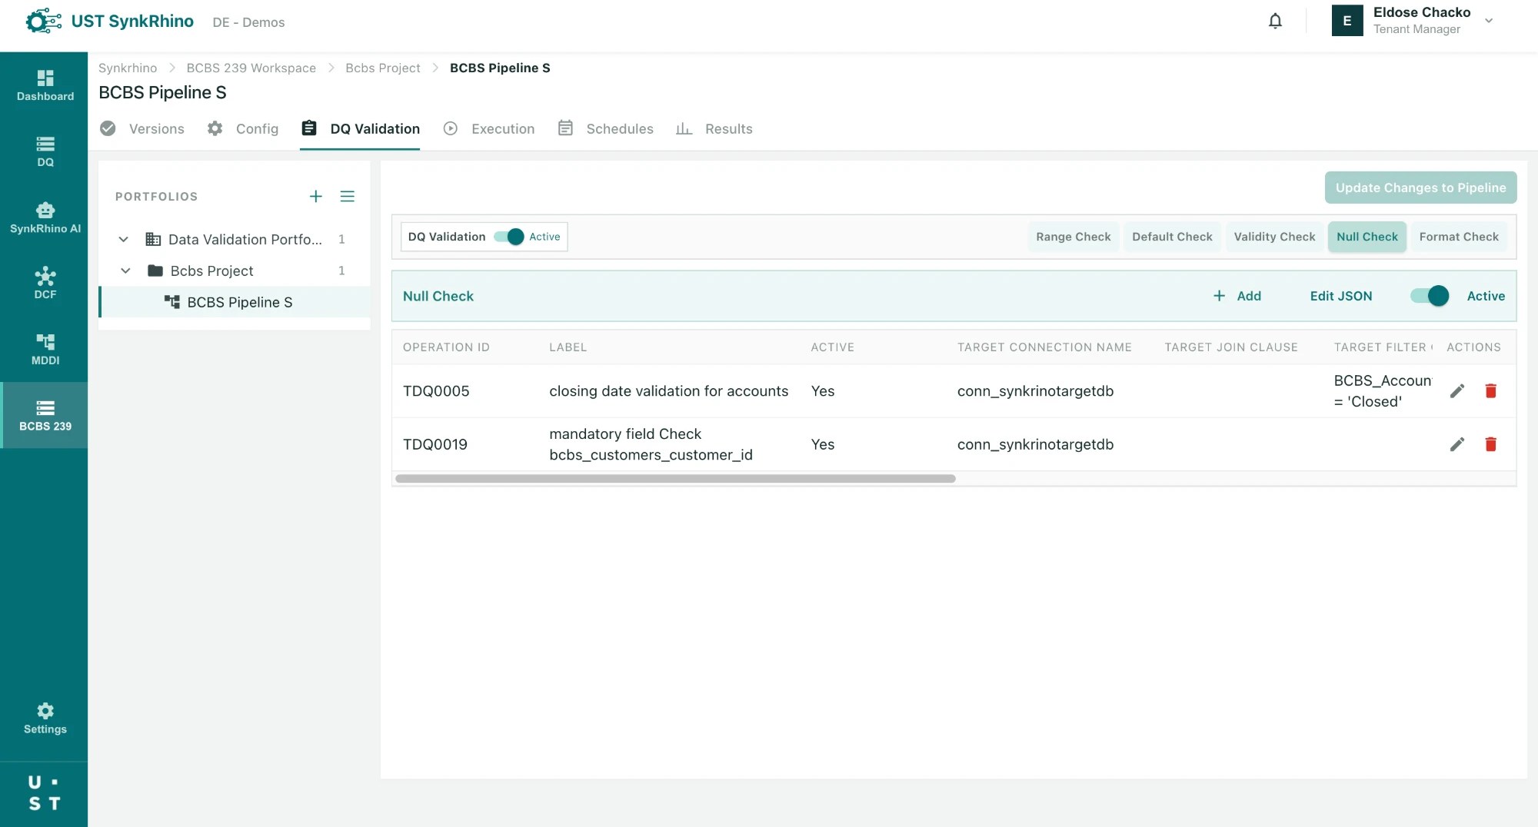
Task: Open the portfolios list menu icon
Action: click(348, 196)
